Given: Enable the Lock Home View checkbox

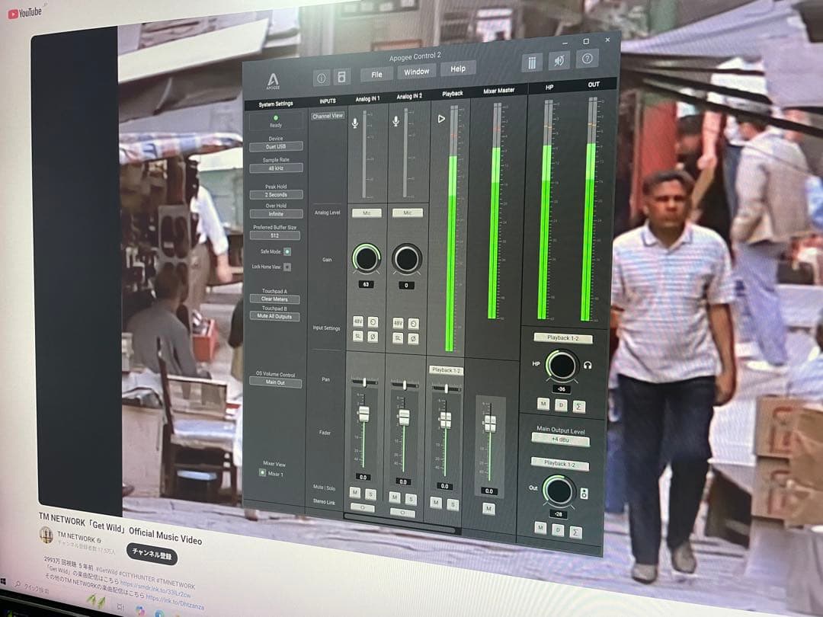Looking at the screenshot, I should click(x=287, y=267).
